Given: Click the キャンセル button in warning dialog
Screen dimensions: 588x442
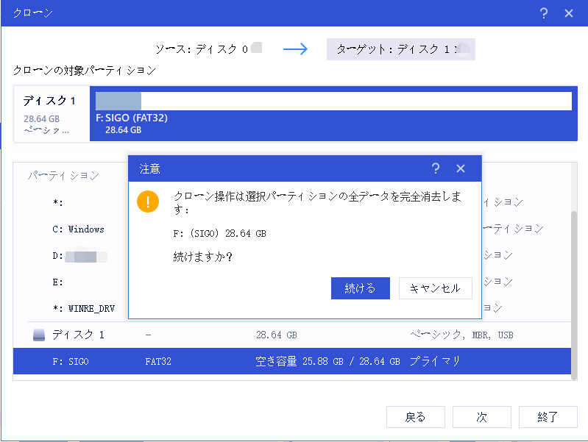Looking at the screenshot, I should pos(436,288).
